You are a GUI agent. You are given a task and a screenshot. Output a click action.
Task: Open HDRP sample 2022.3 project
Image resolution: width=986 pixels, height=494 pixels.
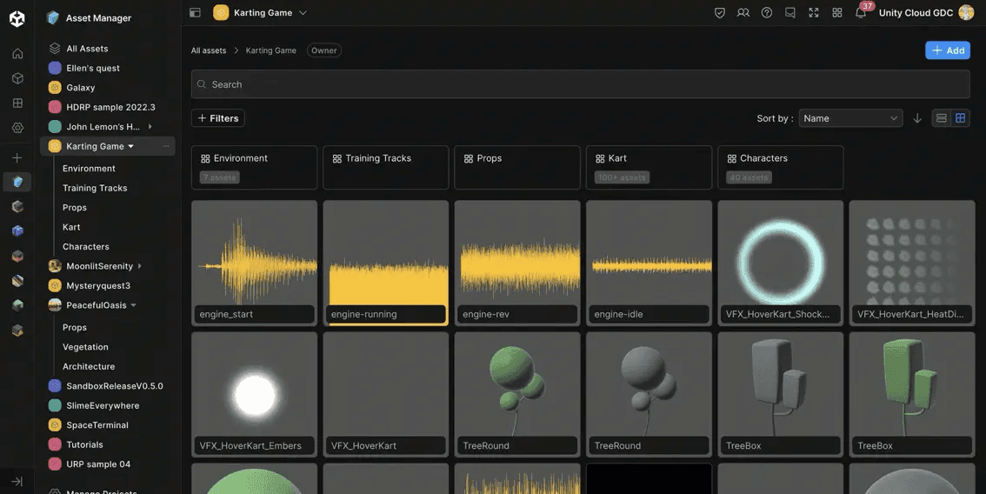point(110,107)
